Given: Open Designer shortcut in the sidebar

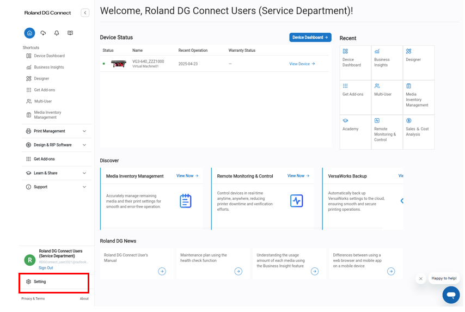Looking at the screenshot, I should coord(38,78).
